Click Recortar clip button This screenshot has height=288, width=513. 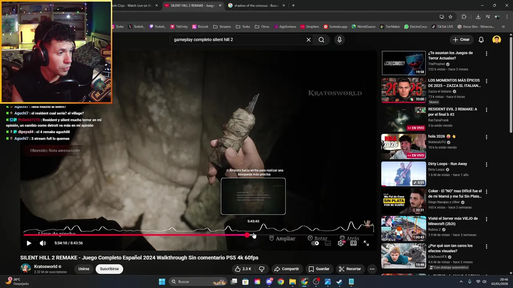350,269
